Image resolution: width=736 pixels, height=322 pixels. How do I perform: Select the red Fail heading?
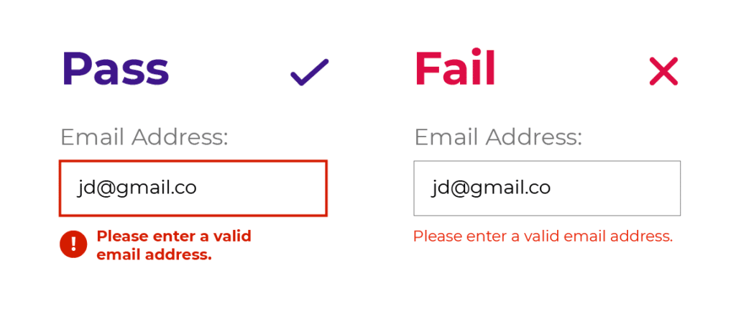pyautogui.click(x=455, y=68)
